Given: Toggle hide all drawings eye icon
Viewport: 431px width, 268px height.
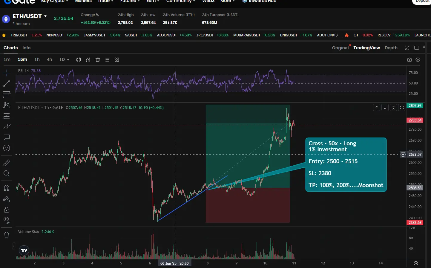Looking at the screenshot, I should (x=7, y=220).
